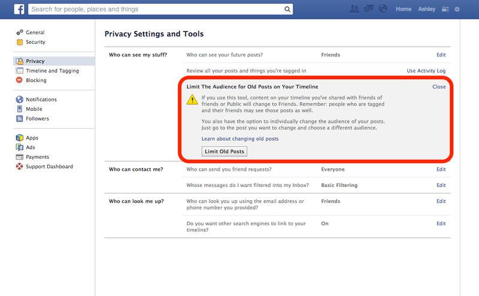Click the "Who can see my stuff?" heading
The width and height of the screenshot is (479, 296).
point(138,55)
